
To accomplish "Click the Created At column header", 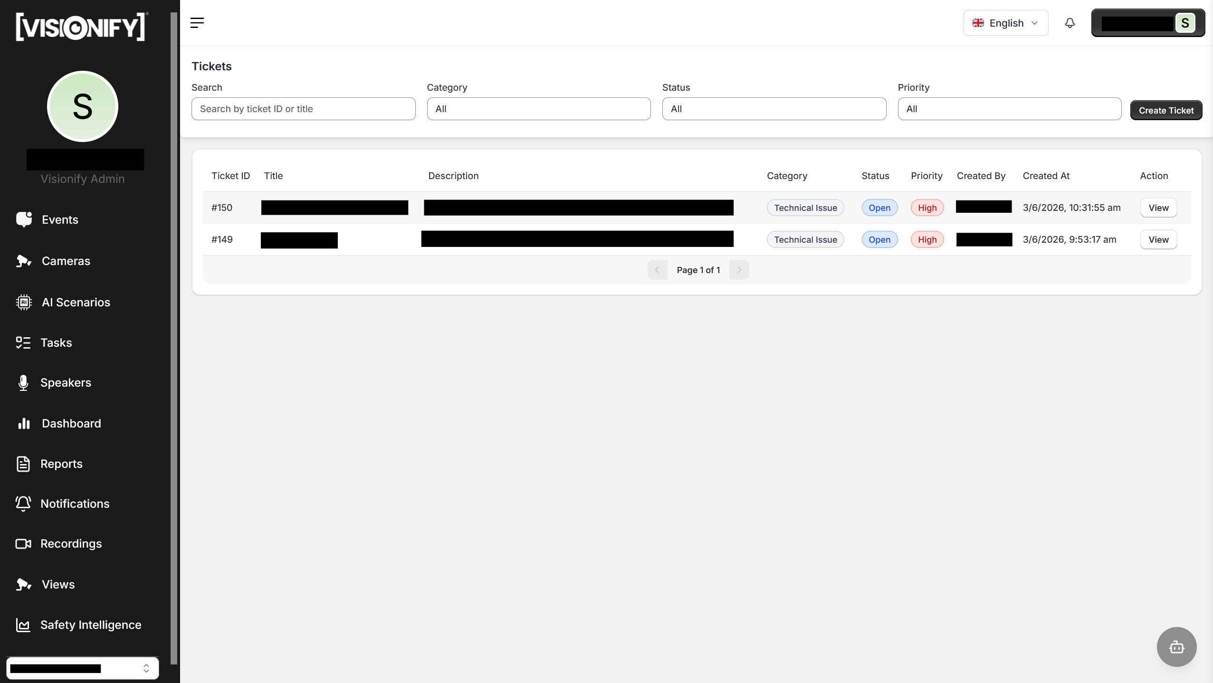I will pos(1046,176).
